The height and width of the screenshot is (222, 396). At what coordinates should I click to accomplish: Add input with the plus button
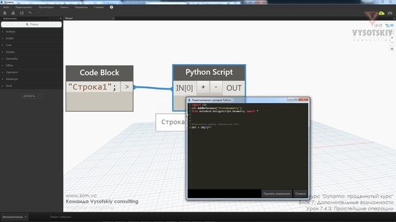[203, 88]
